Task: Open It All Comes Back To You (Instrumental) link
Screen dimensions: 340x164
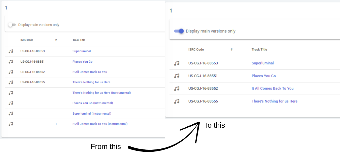Action: 100,124
